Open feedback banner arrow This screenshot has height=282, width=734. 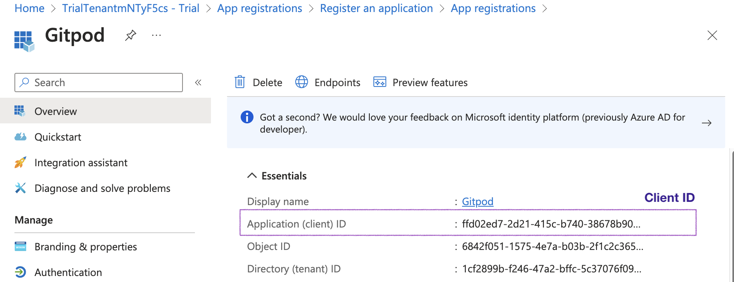pos(707,123)
